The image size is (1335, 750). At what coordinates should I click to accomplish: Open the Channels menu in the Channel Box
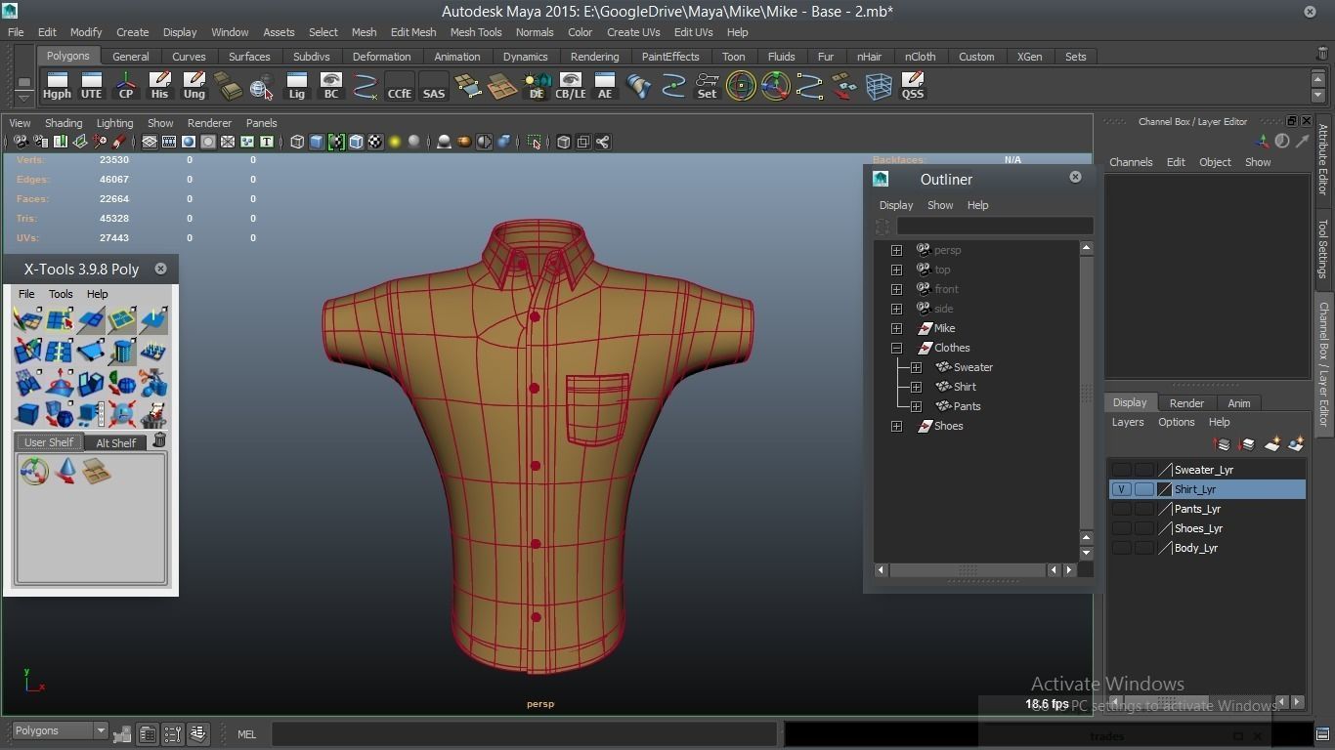[x=1131, y=162]
